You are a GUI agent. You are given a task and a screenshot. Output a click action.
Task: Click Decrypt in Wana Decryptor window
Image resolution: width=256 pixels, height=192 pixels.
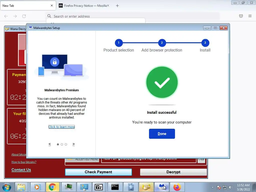pyautogui.click(x=173, y=172)
